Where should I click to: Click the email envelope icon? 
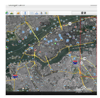(x=32, y=13)
